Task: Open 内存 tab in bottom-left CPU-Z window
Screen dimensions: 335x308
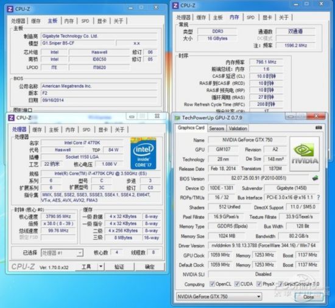Action: [70, 129]
